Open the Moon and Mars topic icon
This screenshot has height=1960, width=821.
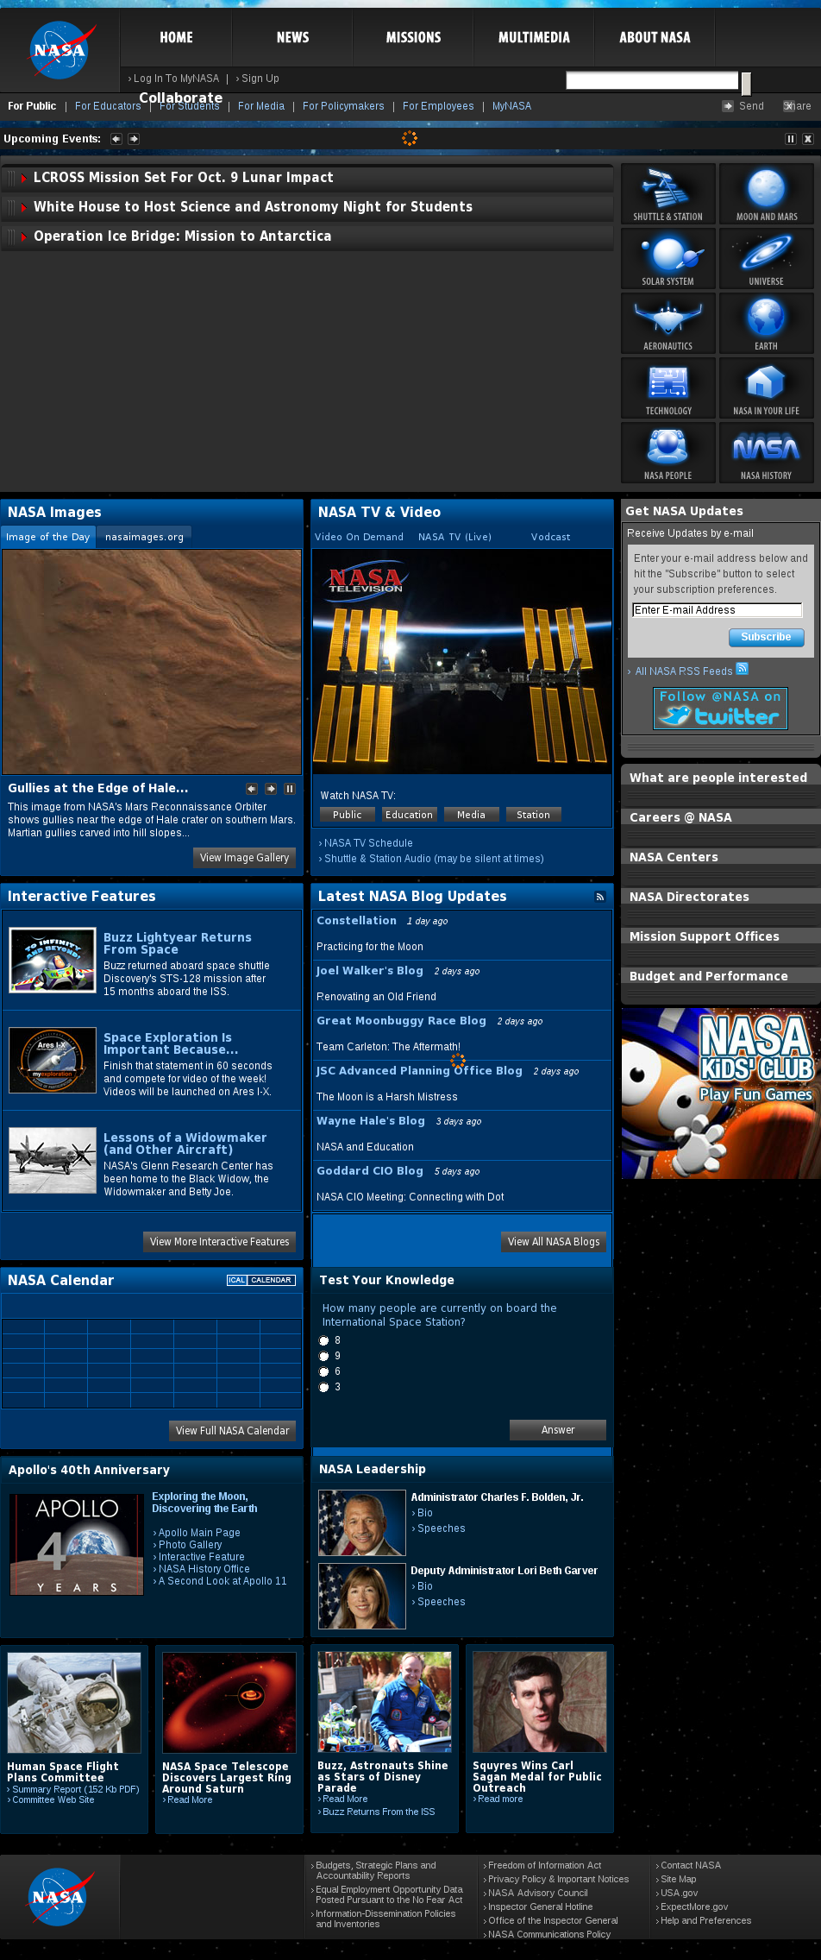(767, 193)
